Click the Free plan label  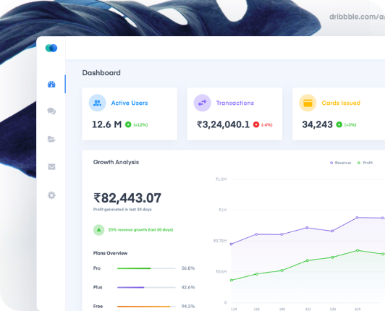[x=98, y=307]
